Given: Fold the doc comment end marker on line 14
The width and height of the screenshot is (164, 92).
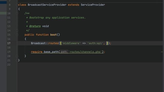Looking at the screenshot, I should click(17, 30).
